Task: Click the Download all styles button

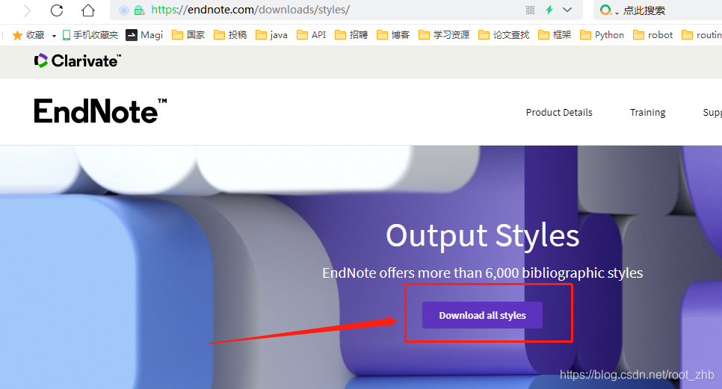Action: click(482, 315)
